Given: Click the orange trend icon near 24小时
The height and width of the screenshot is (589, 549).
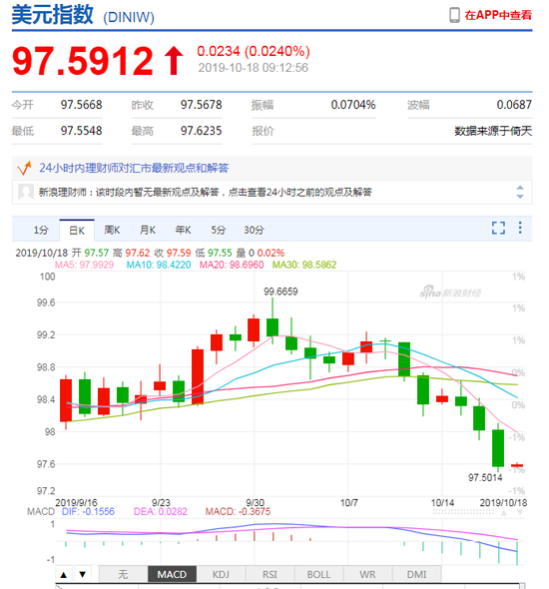Looking at the screenshot, I should [x=24, y=168].
